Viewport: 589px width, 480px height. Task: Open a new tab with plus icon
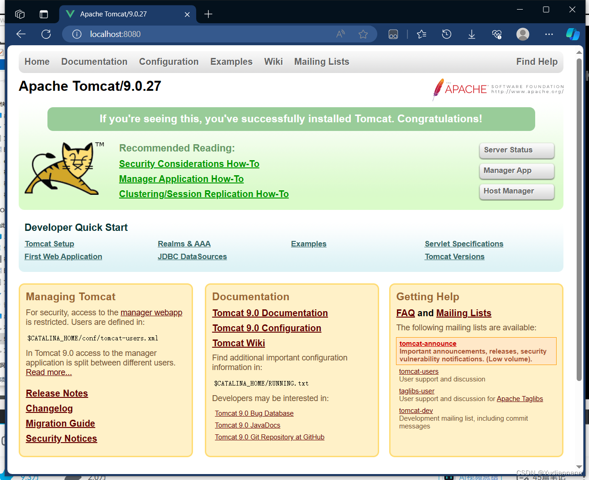[208, 14]
